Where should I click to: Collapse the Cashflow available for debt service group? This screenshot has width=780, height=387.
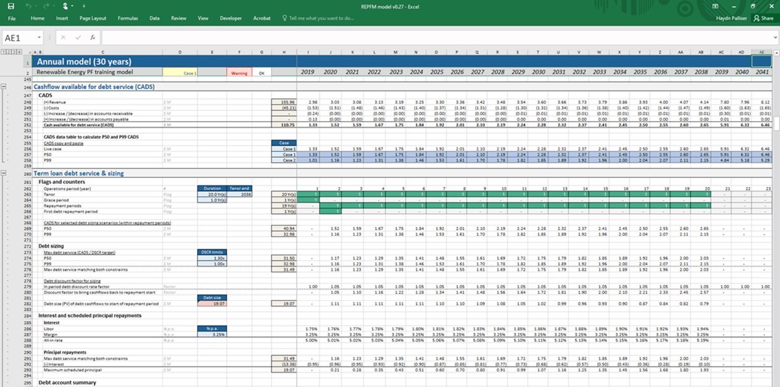pos(4,87)
